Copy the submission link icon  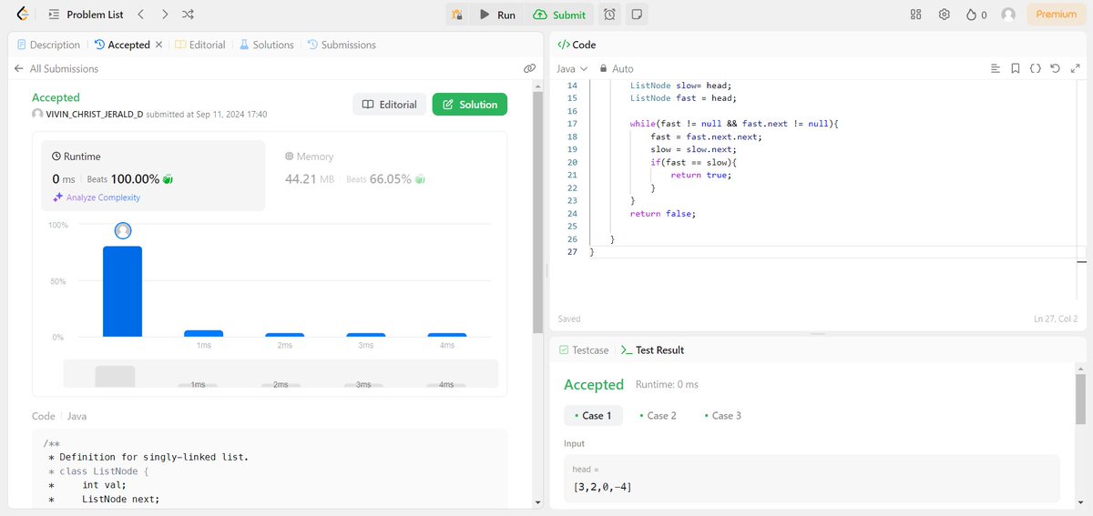[529, 68]
